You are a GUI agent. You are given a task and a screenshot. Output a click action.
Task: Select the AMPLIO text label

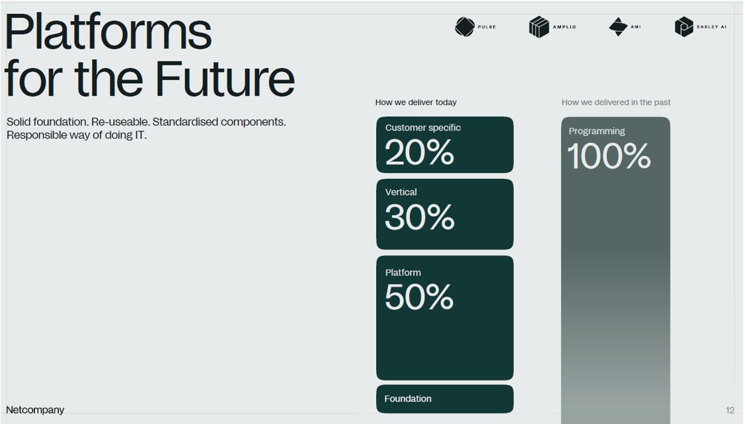point(565,27)
